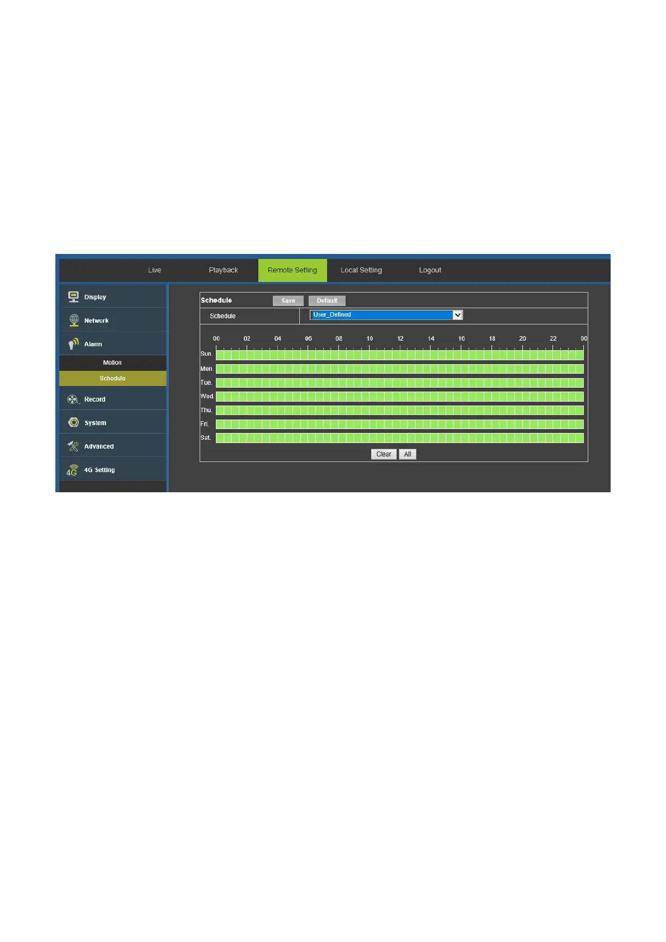Click the Display monitor icon

click(x=73, y=296)
